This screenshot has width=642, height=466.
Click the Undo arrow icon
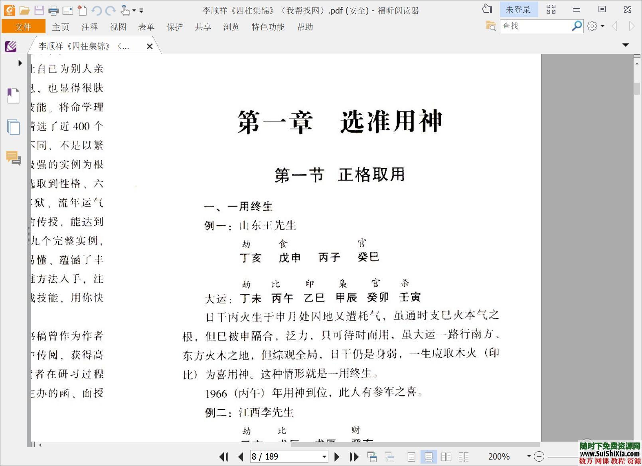pos(97,10)
